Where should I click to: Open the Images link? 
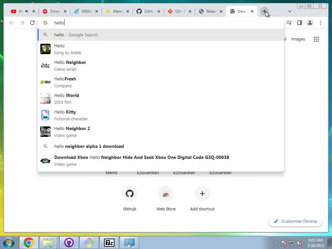pyautogui.click(x=298, y=39)
